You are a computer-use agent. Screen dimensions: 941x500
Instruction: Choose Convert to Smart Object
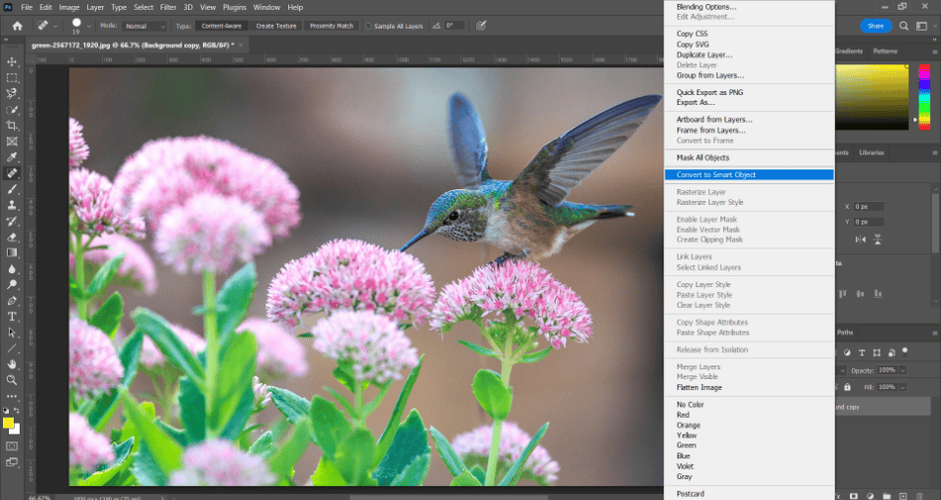click(x=749, y=174)
